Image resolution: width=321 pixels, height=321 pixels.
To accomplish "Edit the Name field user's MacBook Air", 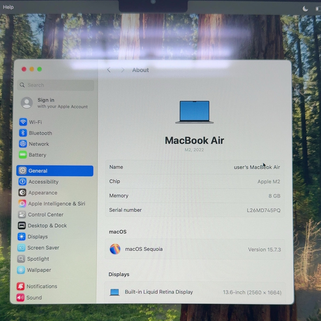I will [257, 167].
